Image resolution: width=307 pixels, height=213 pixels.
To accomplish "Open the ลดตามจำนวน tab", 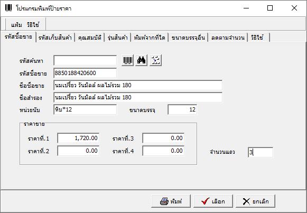I will (228, 38).
